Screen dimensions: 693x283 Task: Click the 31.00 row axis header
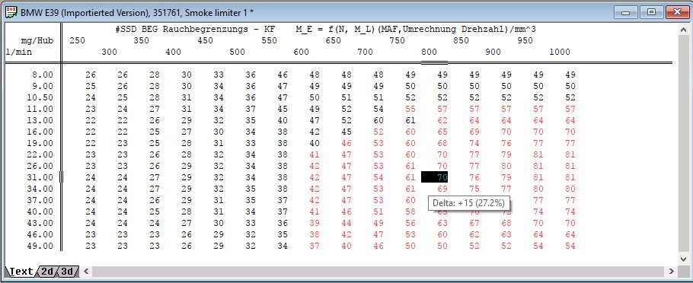coord(40,177)
